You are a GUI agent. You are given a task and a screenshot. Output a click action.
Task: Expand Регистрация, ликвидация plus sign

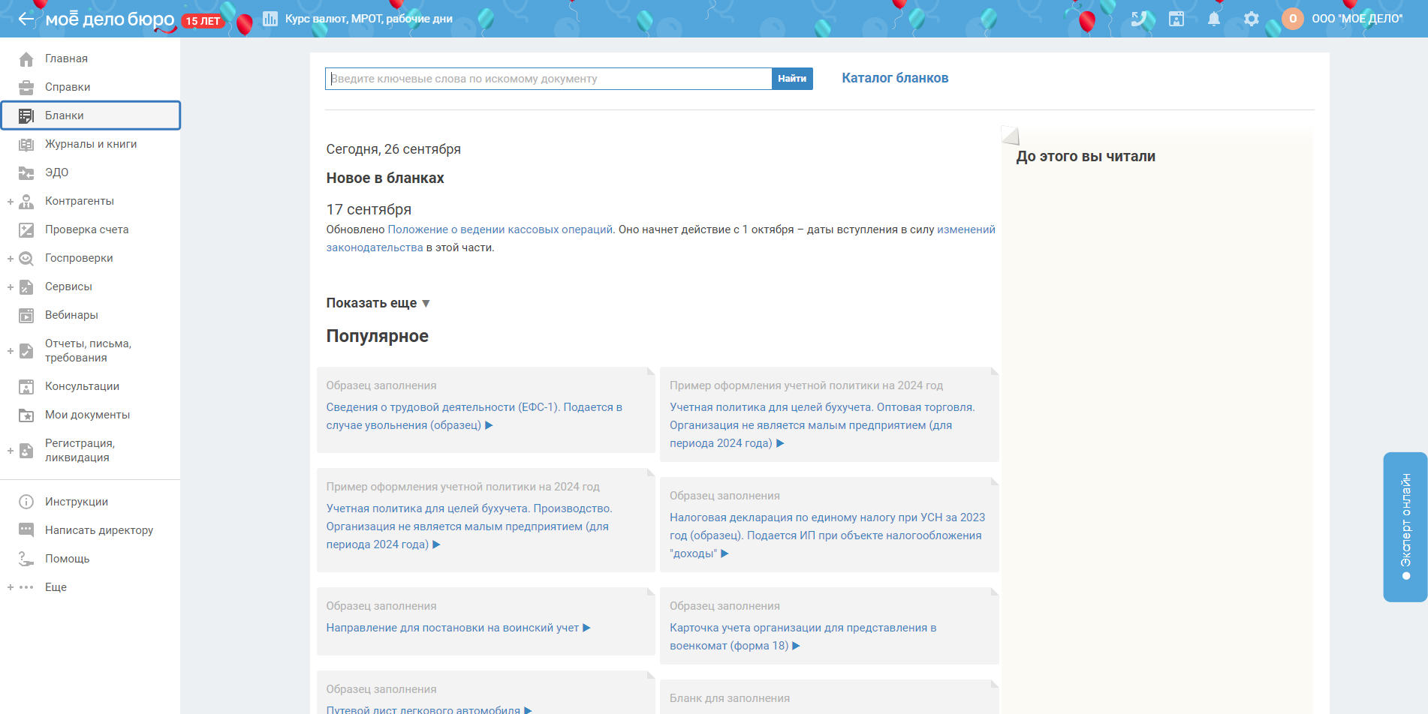(11, 450)
